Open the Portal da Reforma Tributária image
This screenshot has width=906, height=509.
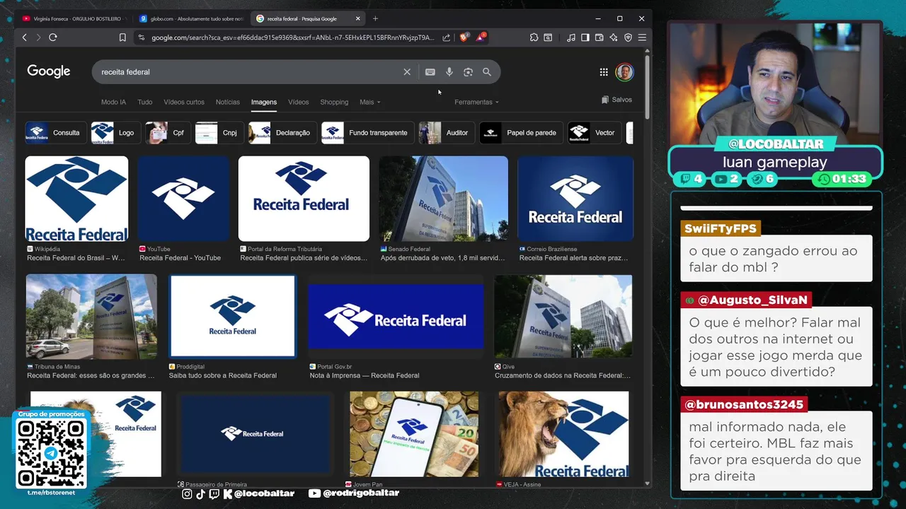tap(304, 199)
